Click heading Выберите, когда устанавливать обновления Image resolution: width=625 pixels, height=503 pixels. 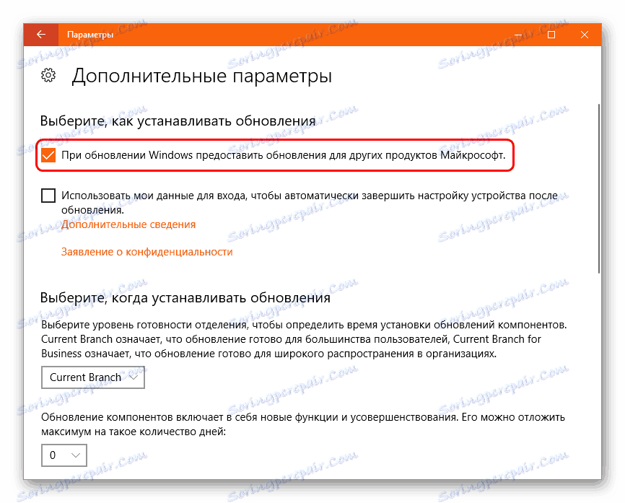click(185, 297)
